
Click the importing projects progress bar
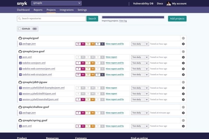coord(133,17)
